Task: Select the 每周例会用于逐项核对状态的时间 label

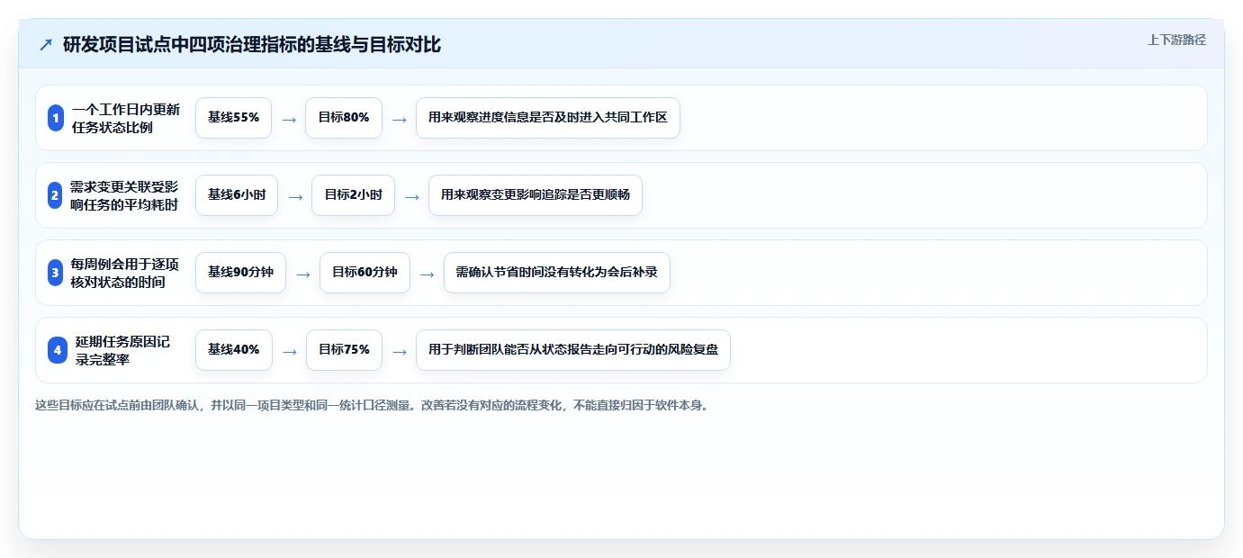Action: pos(125,273)
